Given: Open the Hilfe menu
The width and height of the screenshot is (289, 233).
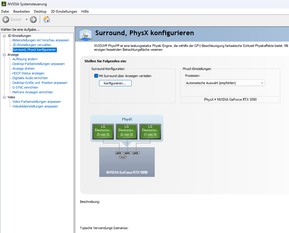Looking at the screenshot, I should click(x=85, y=12).
